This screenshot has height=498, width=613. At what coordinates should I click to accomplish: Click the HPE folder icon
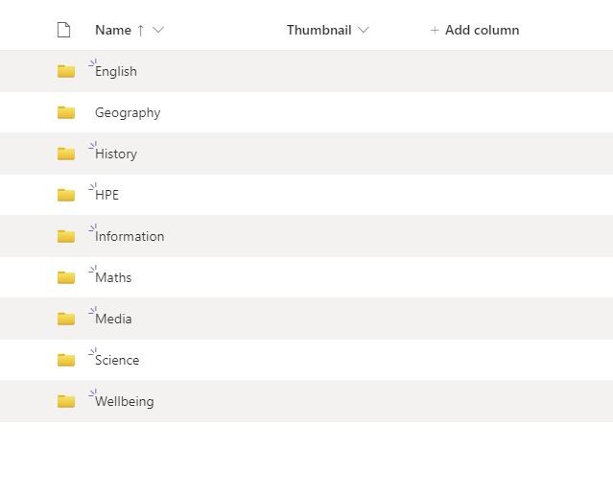66,195
